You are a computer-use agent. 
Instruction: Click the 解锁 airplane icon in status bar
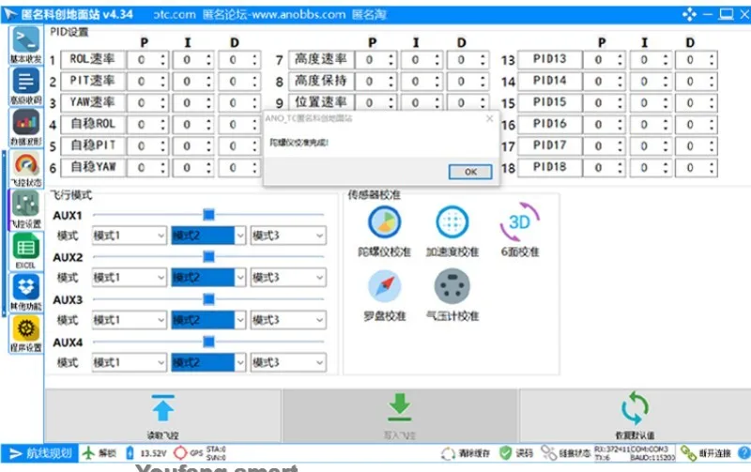[x=88, y=452]
